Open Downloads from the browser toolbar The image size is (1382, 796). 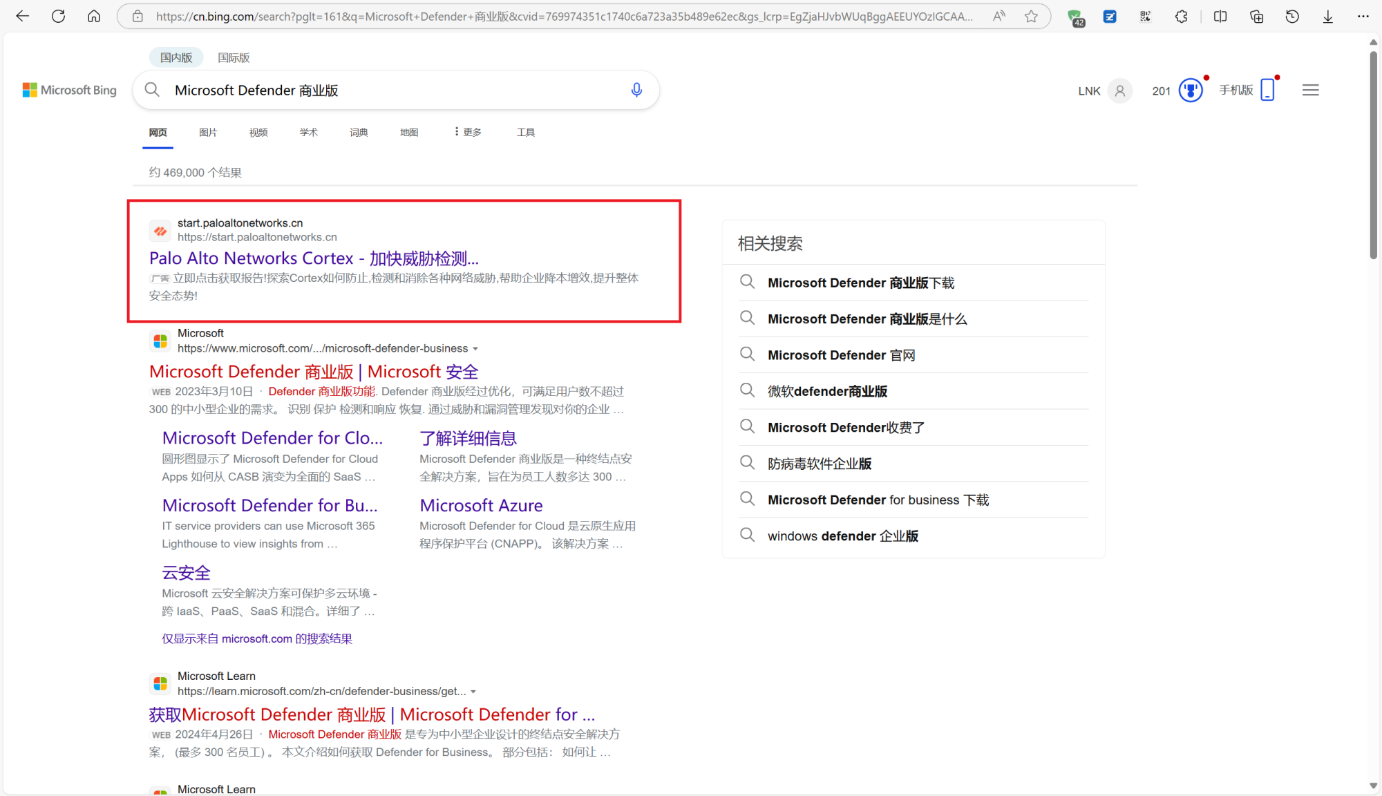coord(1327,16)
